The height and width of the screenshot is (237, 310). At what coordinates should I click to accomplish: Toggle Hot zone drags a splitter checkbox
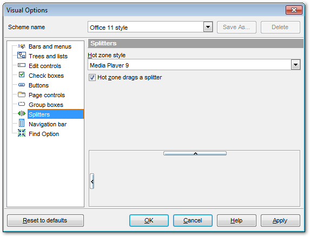click(x=92, y=78)
